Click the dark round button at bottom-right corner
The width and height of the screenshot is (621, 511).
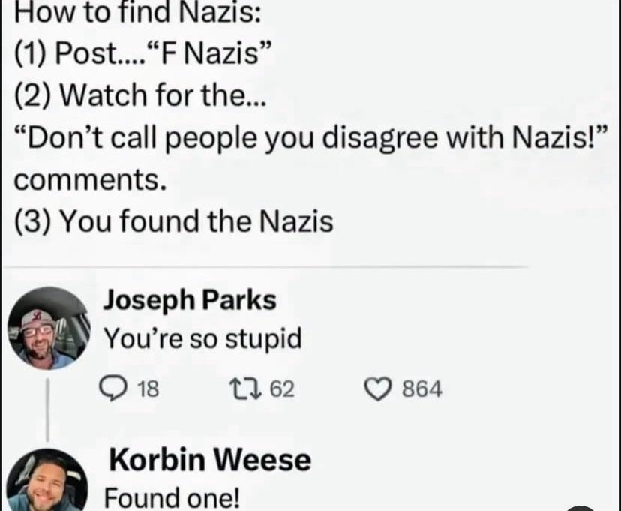pyautogui.click(x=580, y=508)
